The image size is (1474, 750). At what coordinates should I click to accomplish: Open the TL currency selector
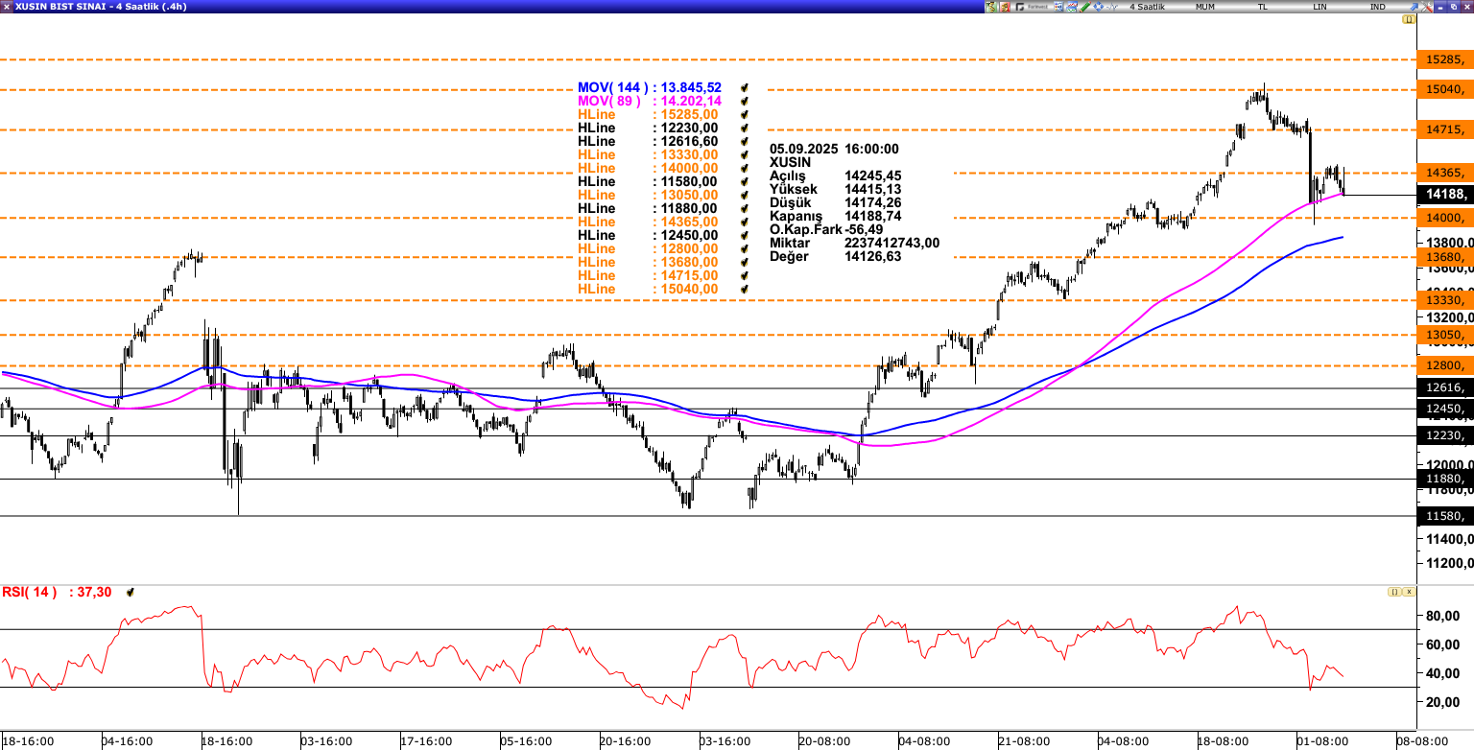(1263, 7)
